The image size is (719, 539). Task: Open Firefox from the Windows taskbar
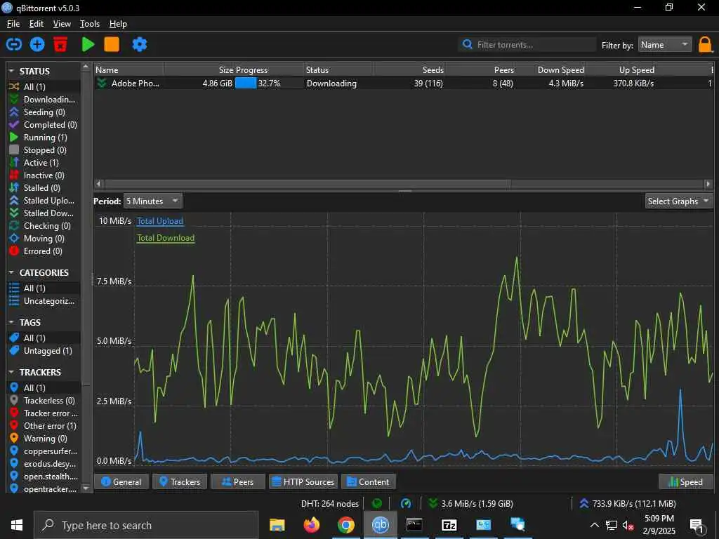pos(312,525)
